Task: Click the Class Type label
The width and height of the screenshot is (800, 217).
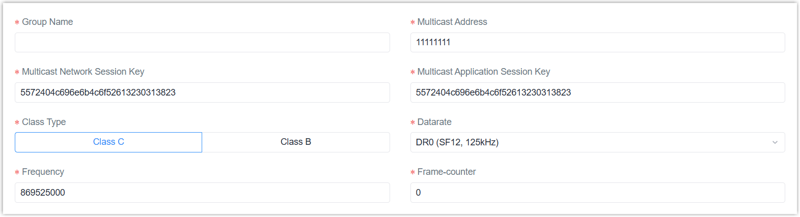Action: pyautogui.click(x=44, y=122)
